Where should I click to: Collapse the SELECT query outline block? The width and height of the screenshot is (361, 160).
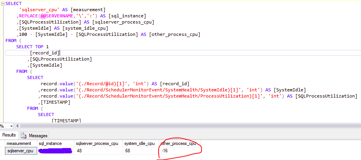coord(3,3)
